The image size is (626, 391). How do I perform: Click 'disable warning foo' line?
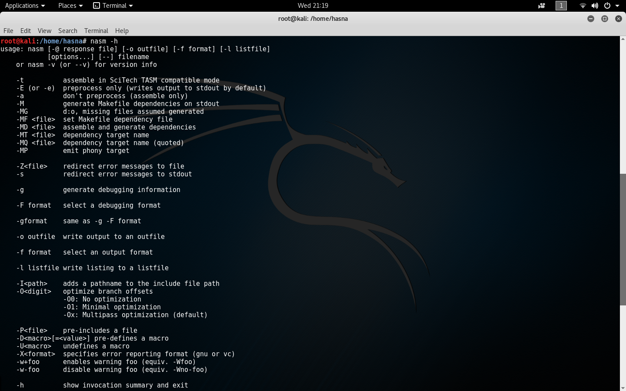pyautogui.click(x=135, y=370)
